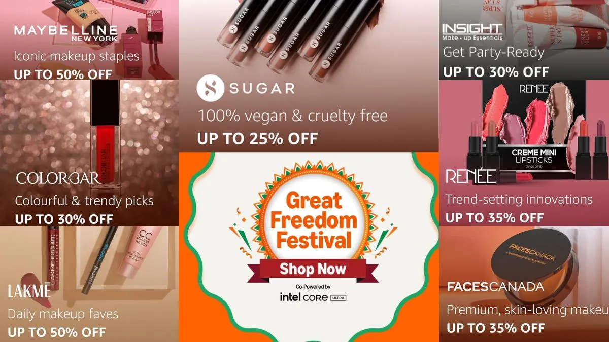Open Colorbar Up to 30% Off deal

click(x=64, y=219)
